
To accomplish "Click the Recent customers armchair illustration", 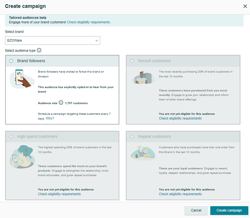I will (143, 78).
